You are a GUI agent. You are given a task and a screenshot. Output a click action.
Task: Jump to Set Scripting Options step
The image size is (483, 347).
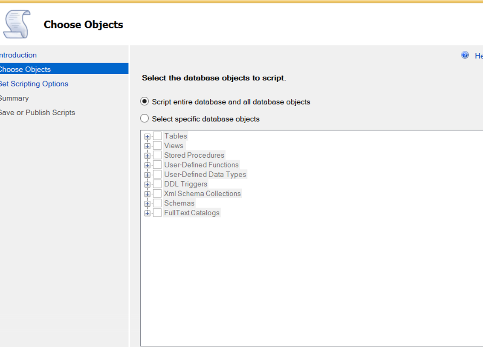34,84
